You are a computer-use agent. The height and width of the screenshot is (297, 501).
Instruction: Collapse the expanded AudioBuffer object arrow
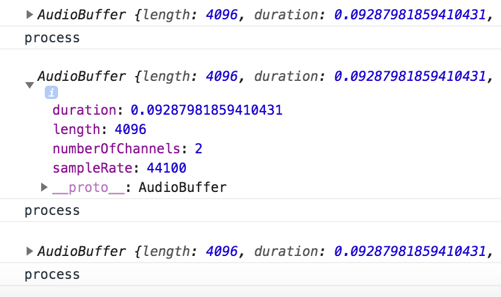pos(30,85)
